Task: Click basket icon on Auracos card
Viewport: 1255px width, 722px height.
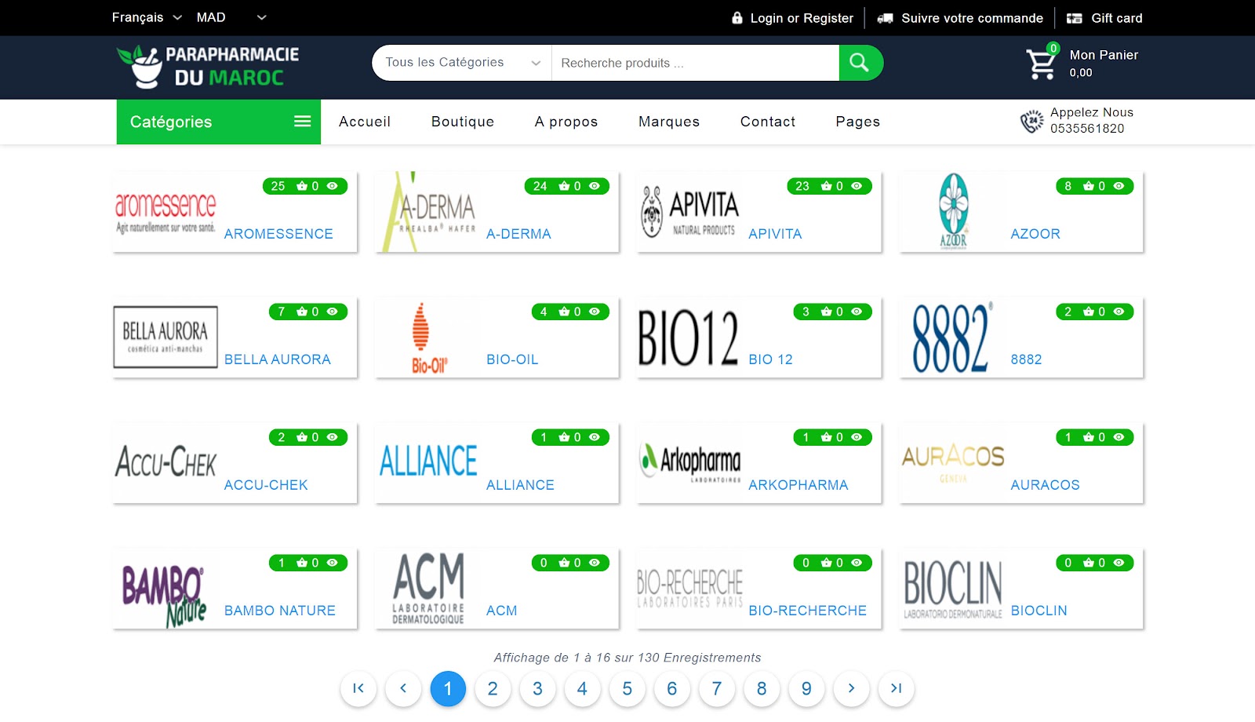Action: click(x=1088, y=437)
